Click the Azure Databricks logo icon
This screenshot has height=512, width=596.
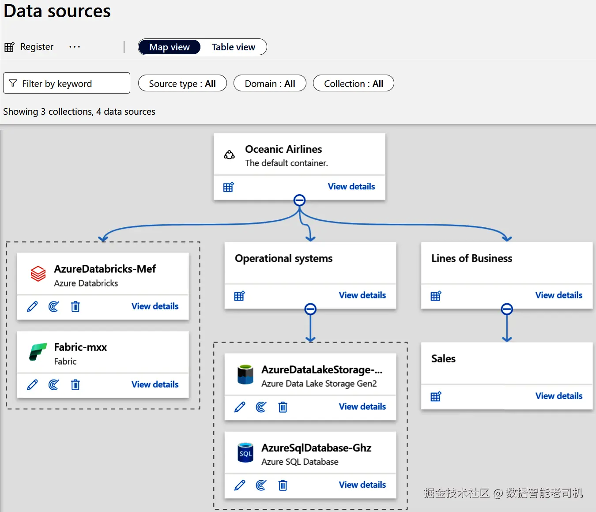click(x=38, y=274)
